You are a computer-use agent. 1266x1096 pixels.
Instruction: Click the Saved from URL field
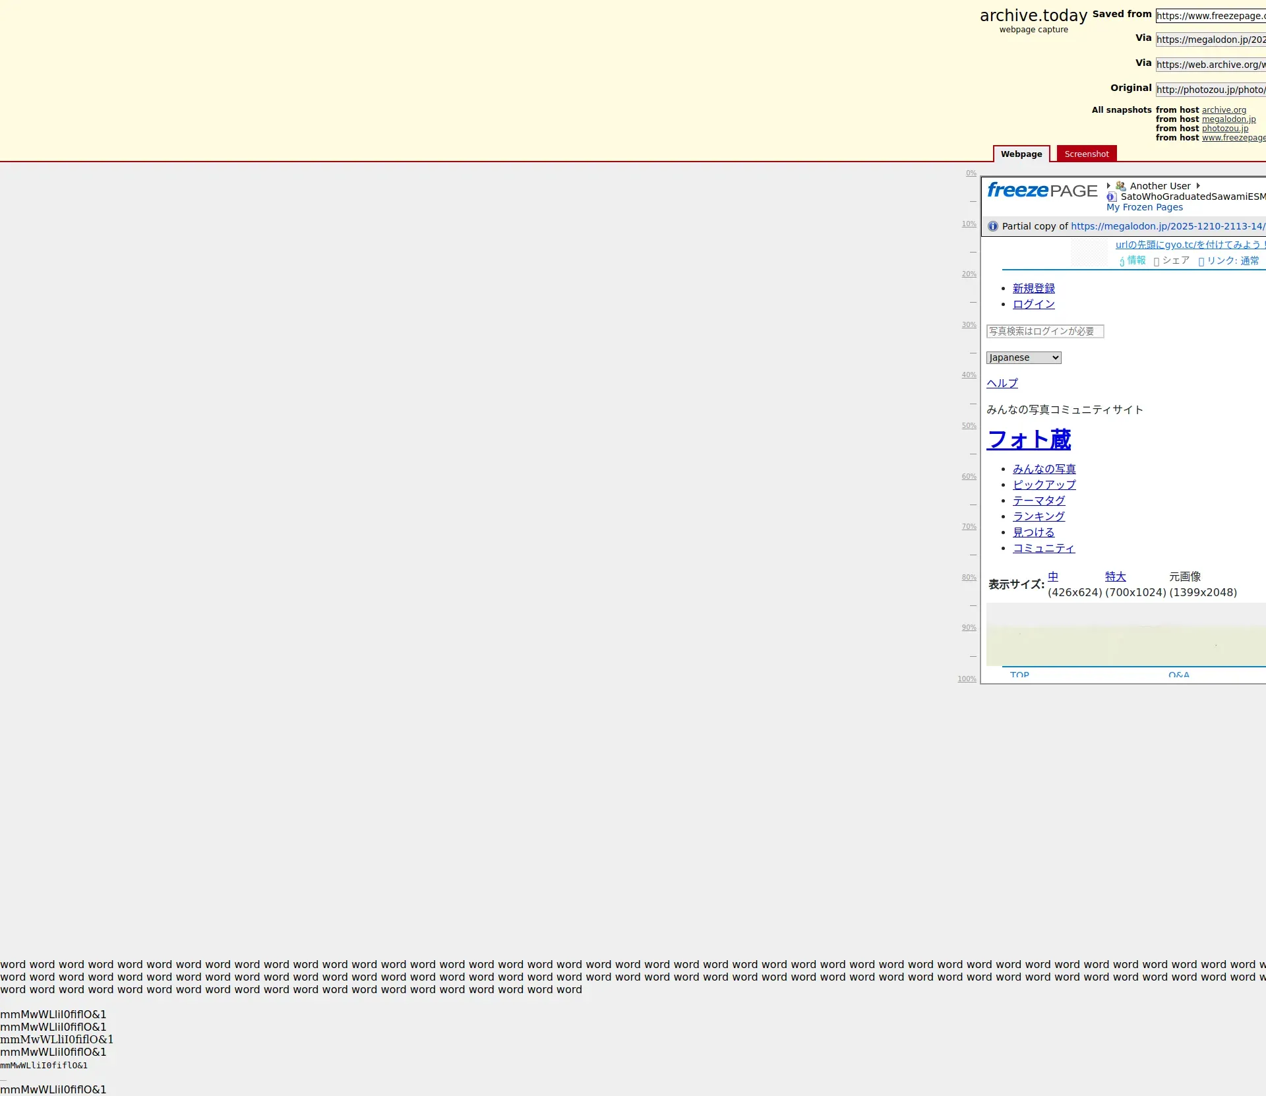pyautogui.click(x=1210, y=16)
